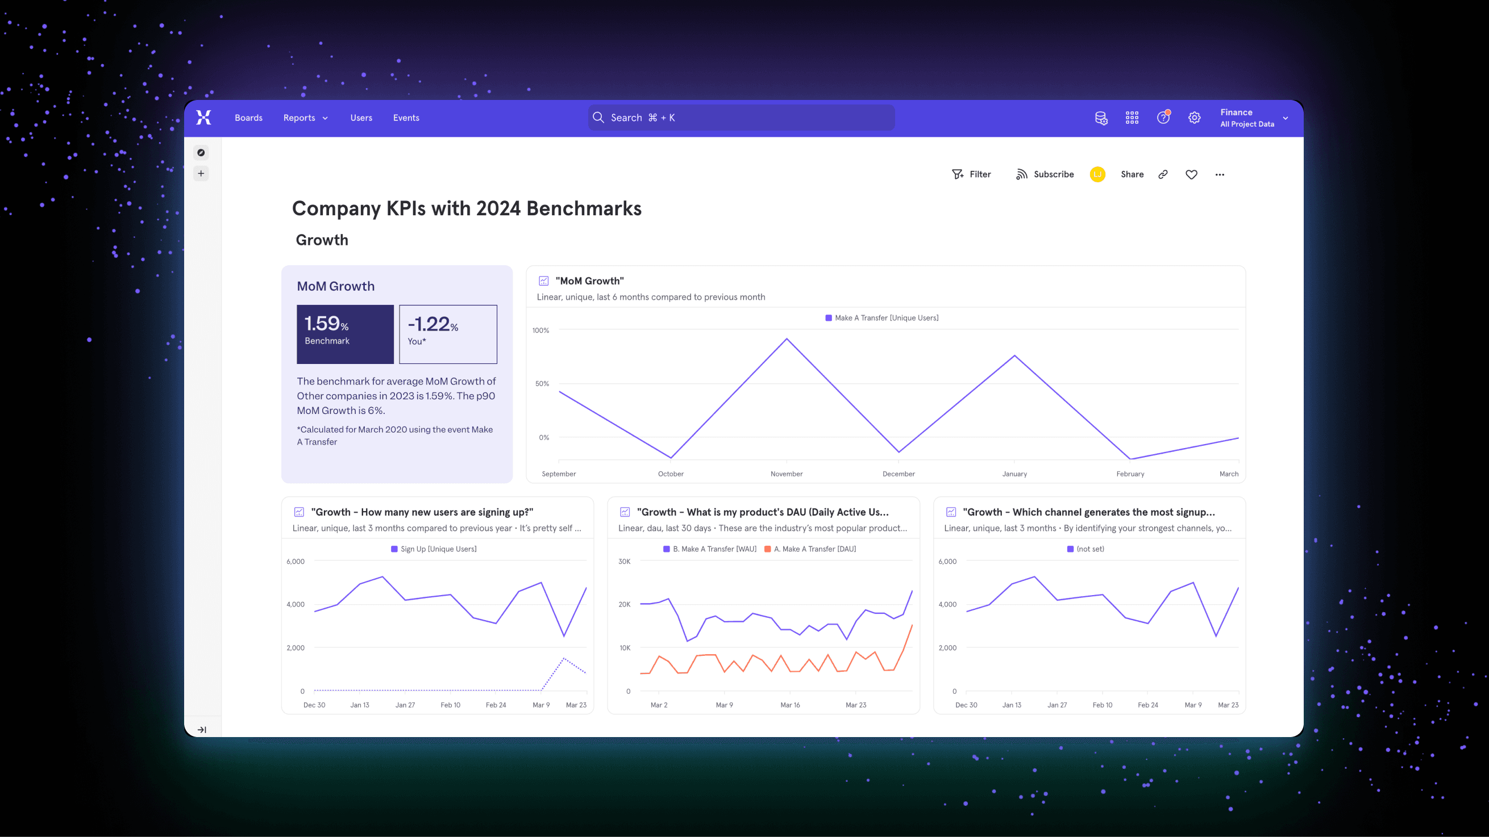Click the compass explore sidebar icon
1489x837 pixels.
click(x=201, y=153)
